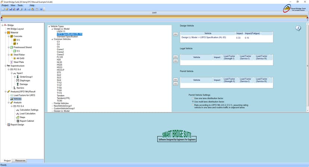Click the right red marker on Unit1 bar
Image resolution: width=309 pixels, height=167 pixels.
(x=307, y=17)
